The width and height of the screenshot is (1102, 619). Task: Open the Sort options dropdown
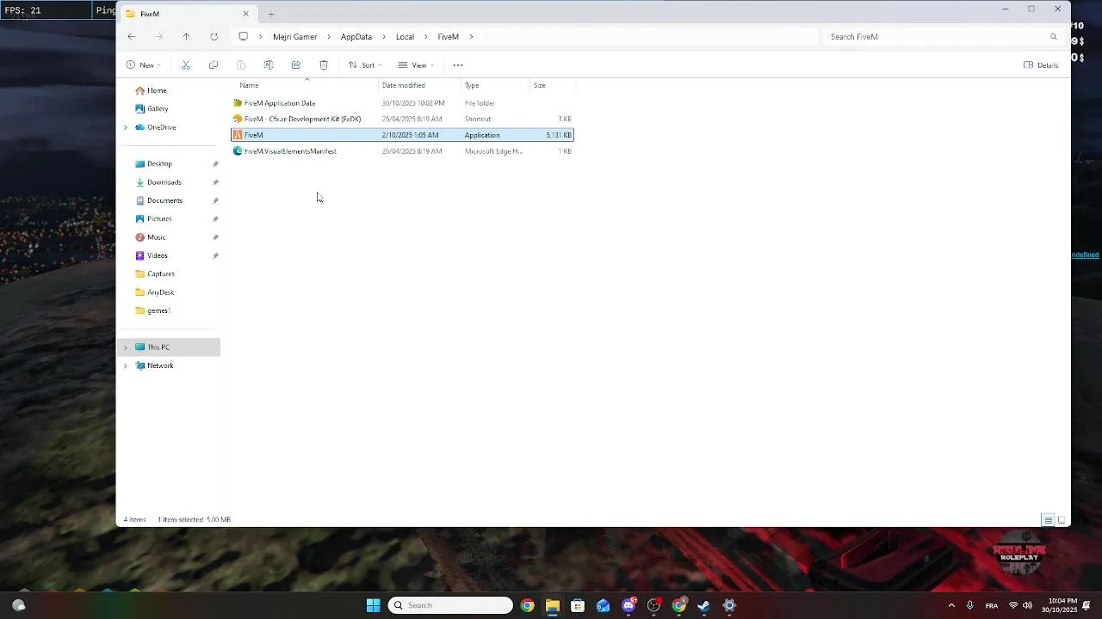pos(365,65)
